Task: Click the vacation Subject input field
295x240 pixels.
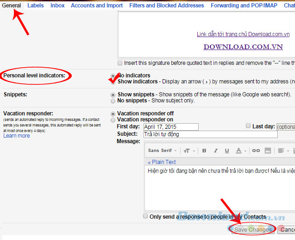Action: (x=210, y=134)
